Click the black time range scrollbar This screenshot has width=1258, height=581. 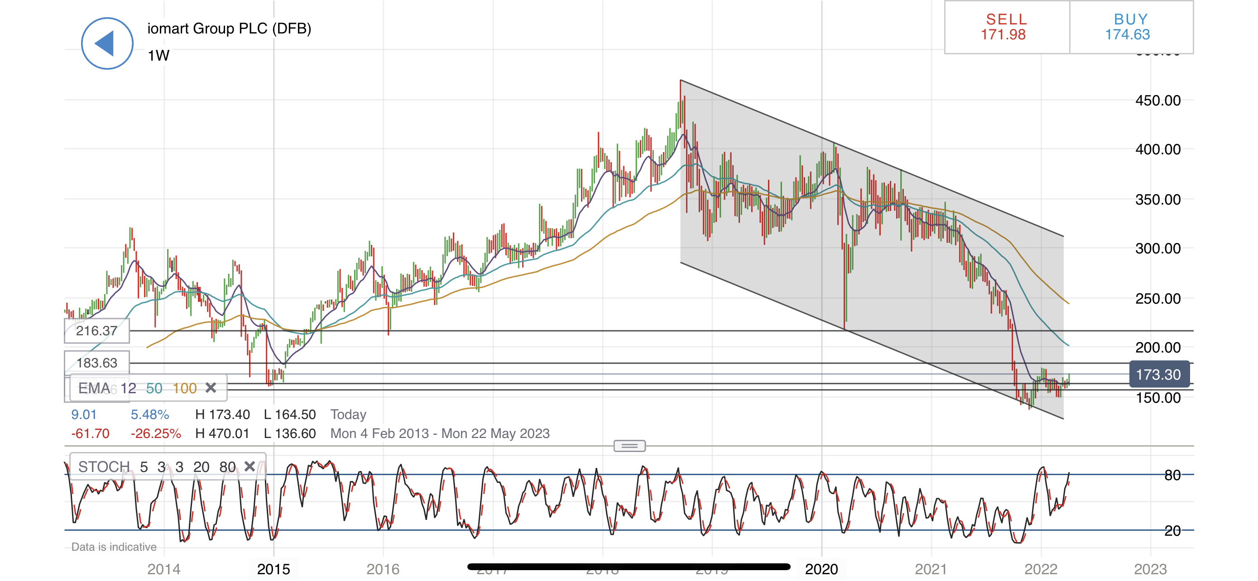(x=629, y=567)
